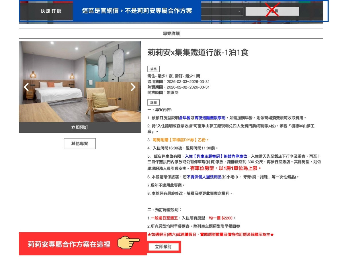This screenshot has height=258, width=344.
Task: Select the 詳細 section tag
Action: pos(153,102)
